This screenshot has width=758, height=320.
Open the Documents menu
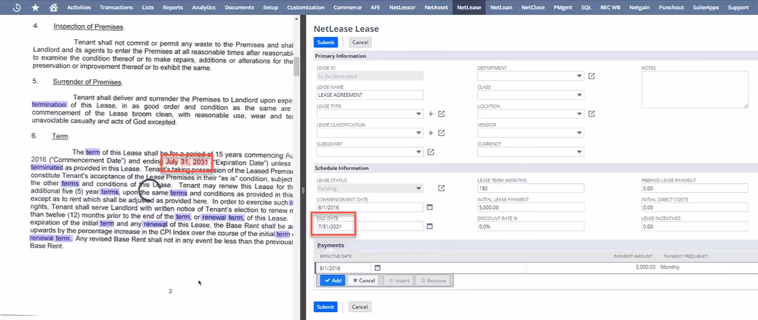(x=239, y=7)
